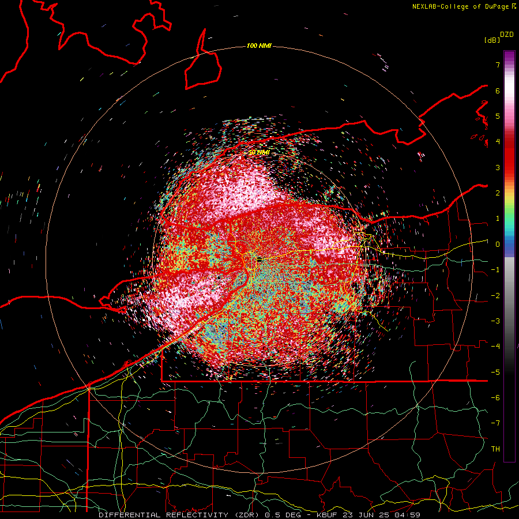Click the -1 value on color scale

pyautogui.click(x=495, y=270)
